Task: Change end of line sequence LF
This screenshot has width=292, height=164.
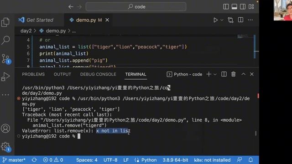Action: coord(126,160)
